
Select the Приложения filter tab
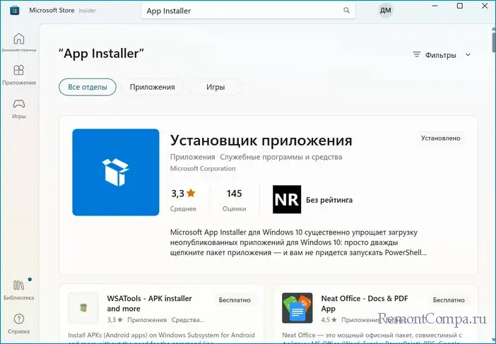click(x=152, y=87)
